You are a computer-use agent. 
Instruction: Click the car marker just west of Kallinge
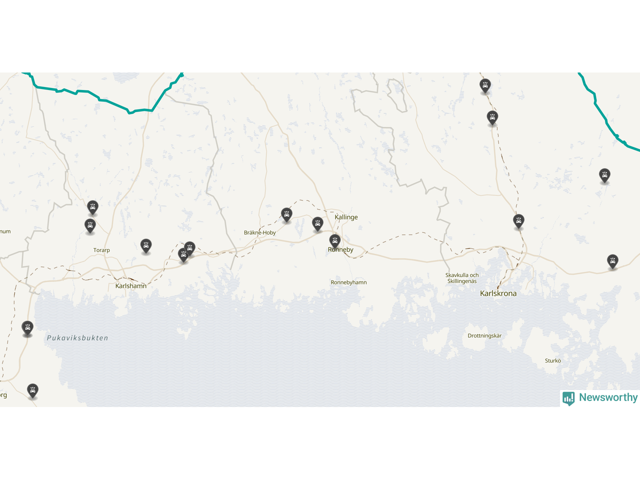(317, 223)
